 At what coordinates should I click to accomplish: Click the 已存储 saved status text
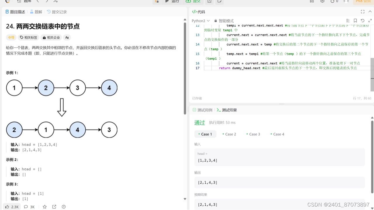[197, 98]
